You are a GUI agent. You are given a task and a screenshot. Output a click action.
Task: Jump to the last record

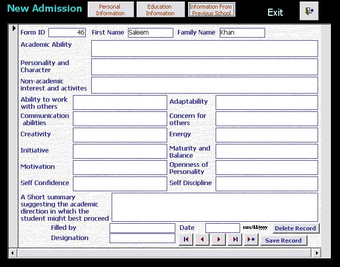[235, 240]
